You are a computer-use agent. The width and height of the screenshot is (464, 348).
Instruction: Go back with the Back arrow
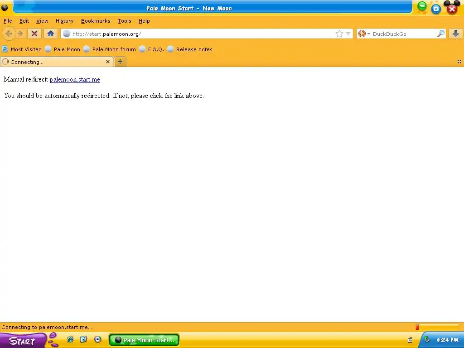(9, 34)
